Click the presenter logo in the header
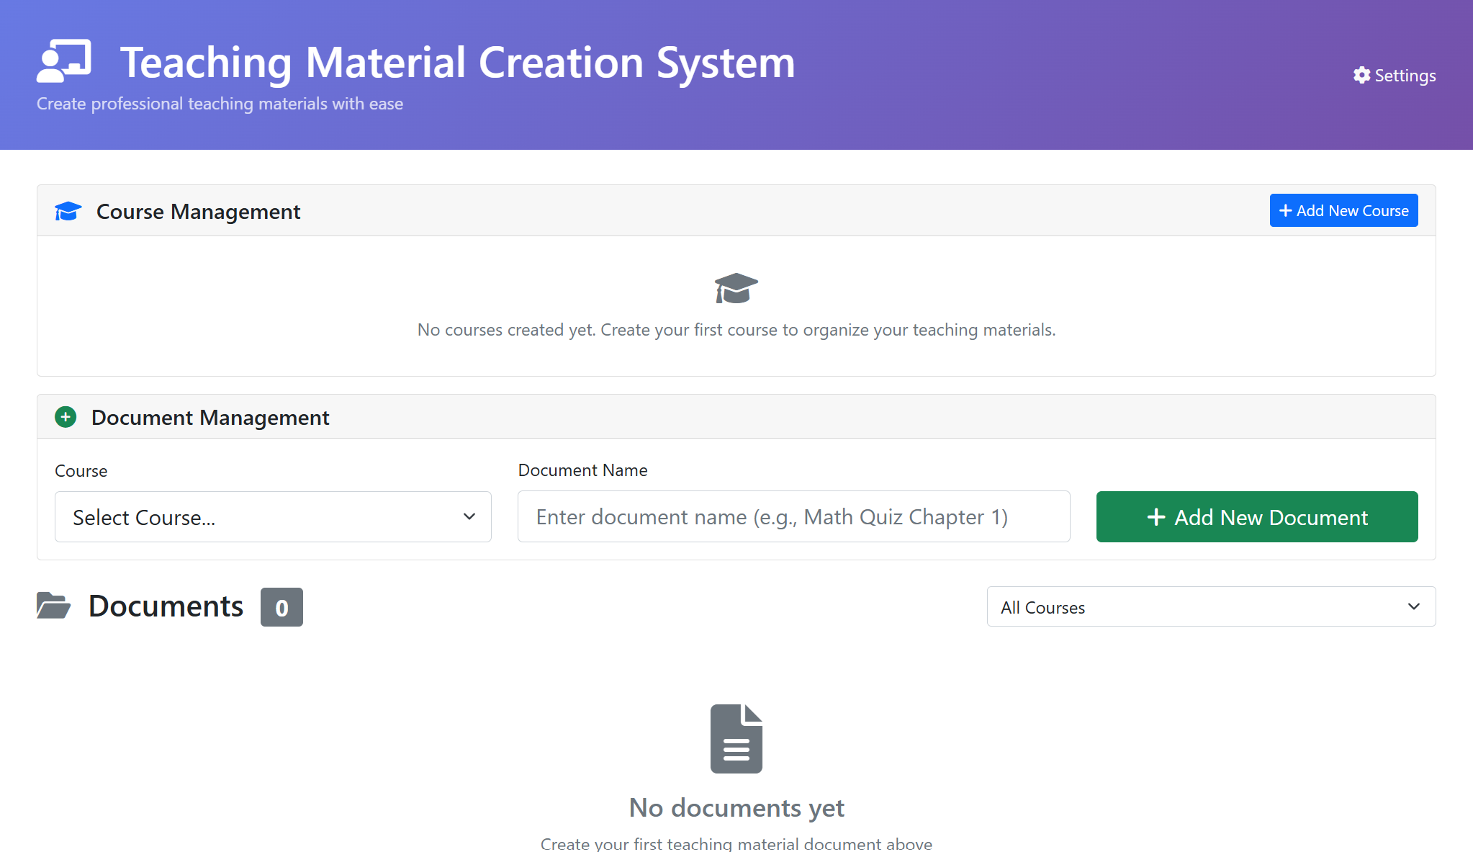This screenshot has height=852, width=1473. [x=64, y=61]
